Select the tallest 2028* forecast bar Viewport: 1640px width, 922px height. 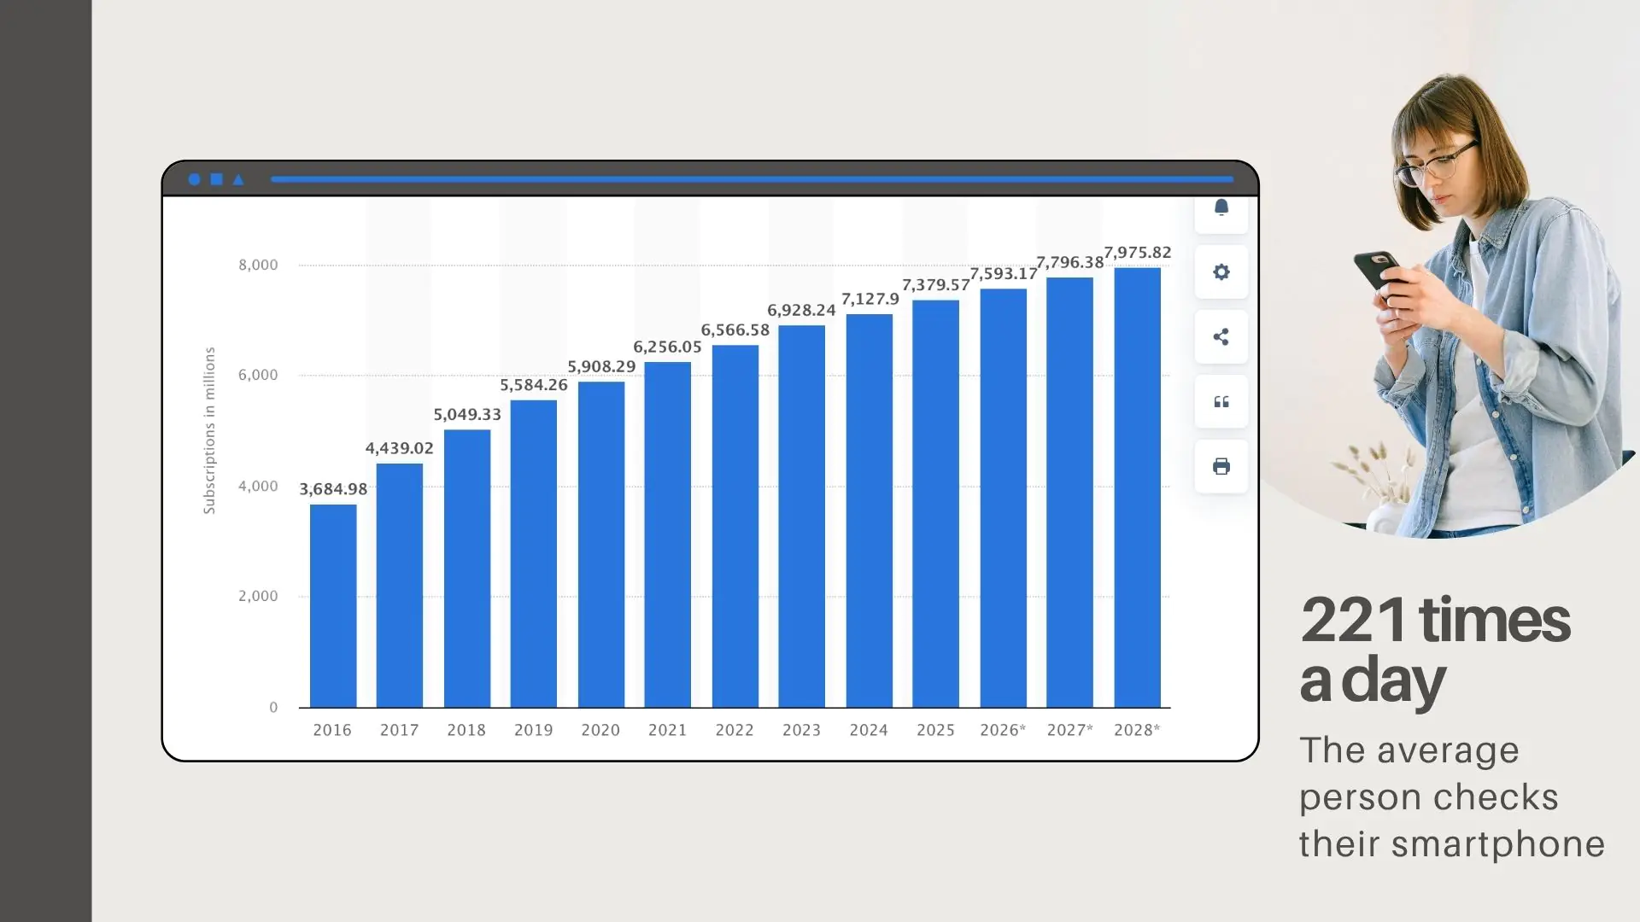tap(1137, 487)
